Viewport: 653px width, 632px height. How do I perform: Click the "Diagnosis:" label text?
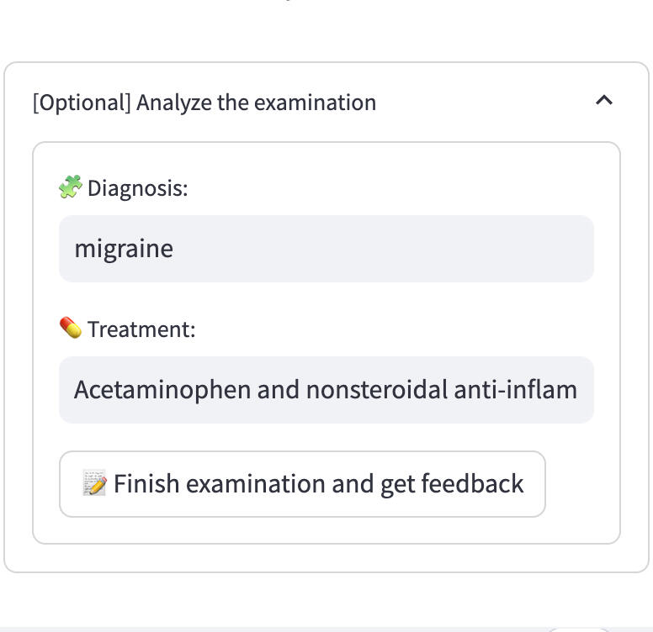click(137, 187)
